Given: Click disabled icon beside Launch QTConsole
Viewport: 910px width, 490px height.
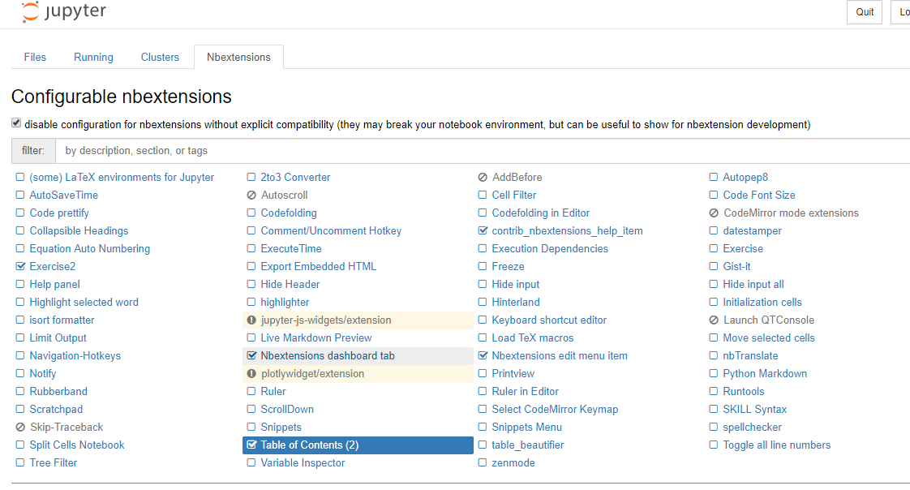Looking at the screenshot, I should point(714,320).
